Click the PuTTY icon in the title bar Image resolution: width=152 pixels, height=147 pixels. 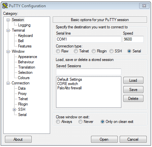(x=5, y=6)
